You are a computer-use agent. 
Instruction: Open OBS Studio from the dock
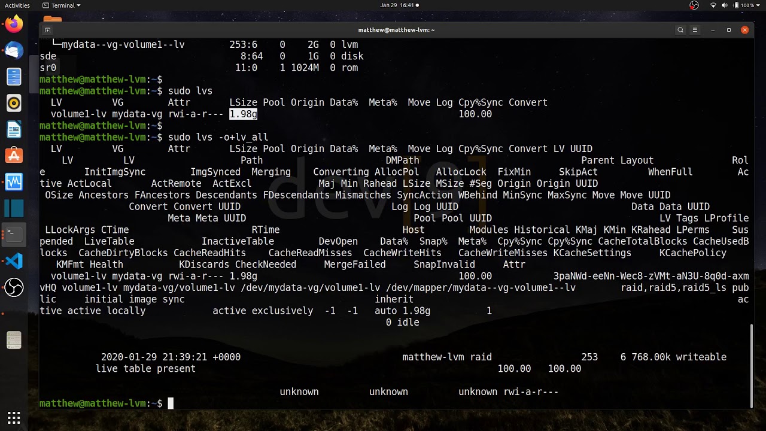[14, 287]
